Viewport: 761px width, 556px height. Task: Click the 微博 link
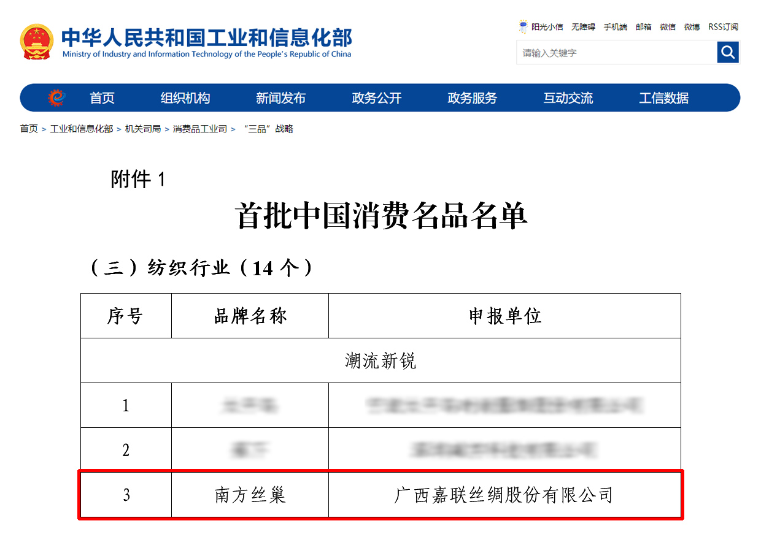(x=692, y=27)
